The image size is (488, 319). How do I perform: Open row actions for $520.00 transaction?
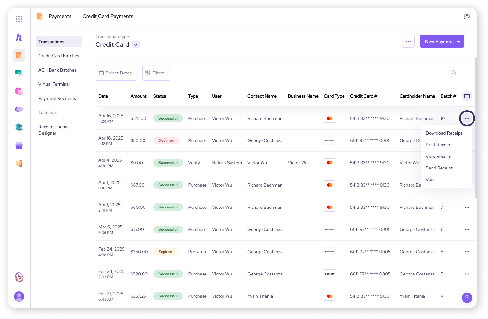point(467,274)
